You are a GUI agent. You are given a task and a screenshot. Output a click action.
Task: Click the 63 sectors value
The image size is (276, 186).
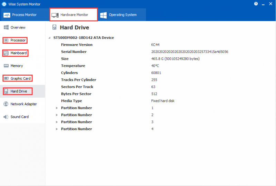pos(153,87)
